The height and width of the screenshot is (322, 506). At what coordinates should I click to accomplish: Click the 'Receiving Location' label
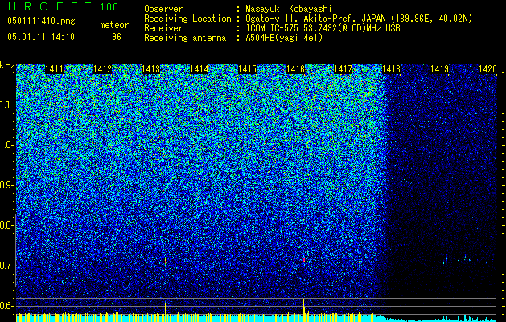[187, 19]
